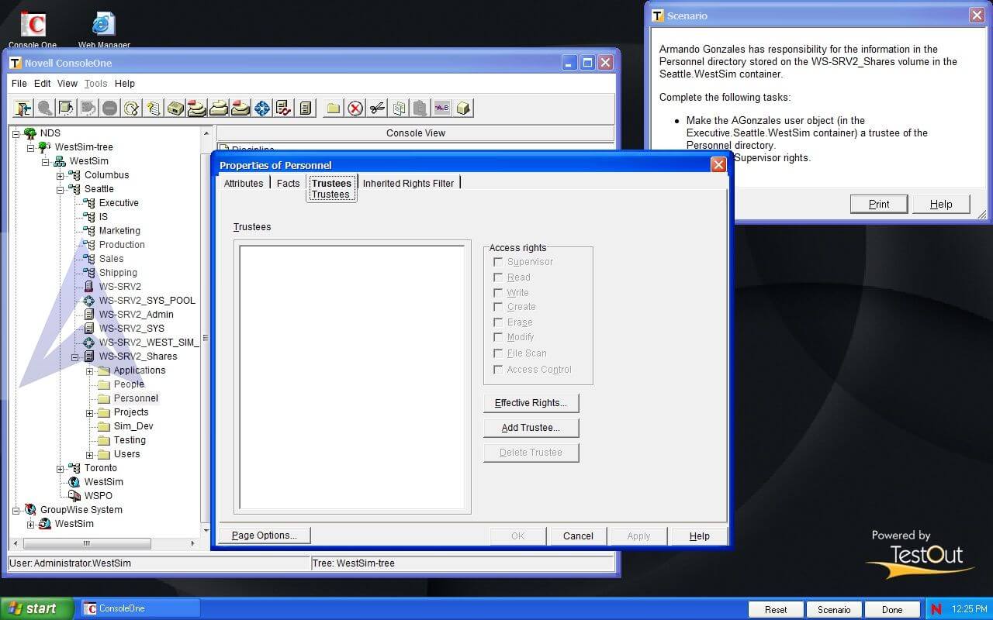Click the red N icon in system tray
The width and height of the screenshot is (993, 620).
tap(936, 609)
